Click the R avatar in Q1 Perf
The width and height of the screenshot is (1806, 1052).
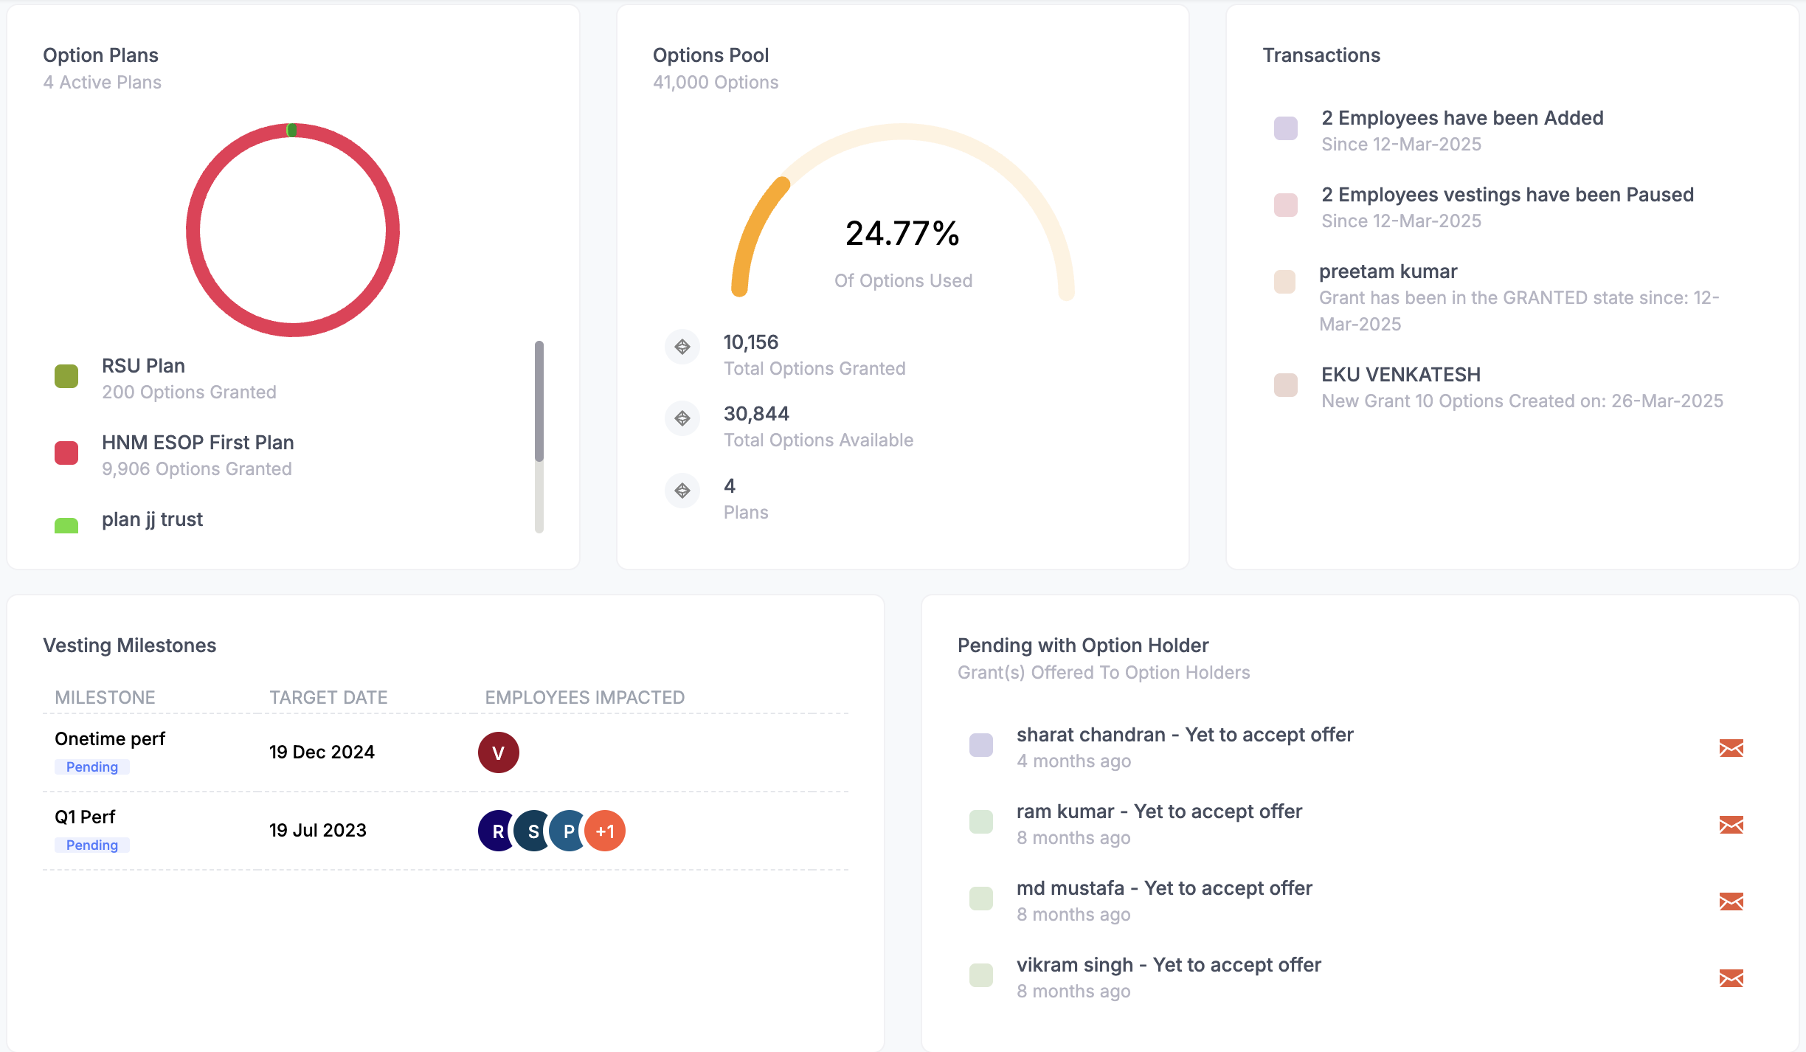494,831
